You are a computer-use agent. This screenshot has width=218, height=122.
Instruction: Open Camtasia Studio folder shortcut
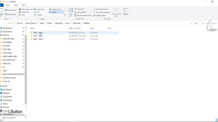[x=9, y=78]
